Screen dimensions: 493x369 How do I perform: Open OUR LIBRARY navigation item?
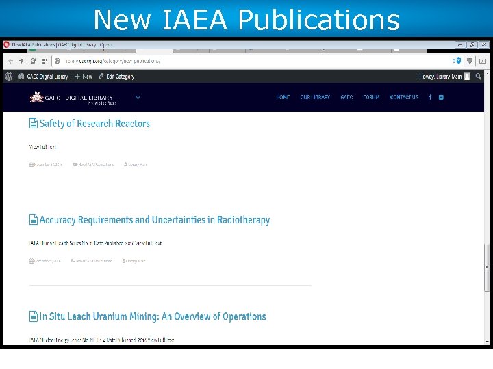pos(315,97)
